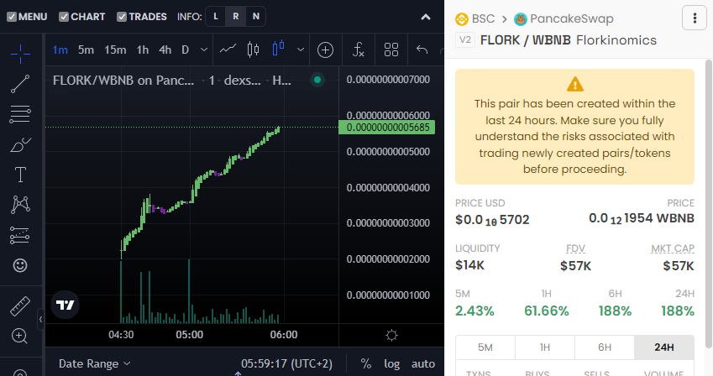The image size is (713, 376).
Task: Select the D daily timeframe
Action: 185,50
